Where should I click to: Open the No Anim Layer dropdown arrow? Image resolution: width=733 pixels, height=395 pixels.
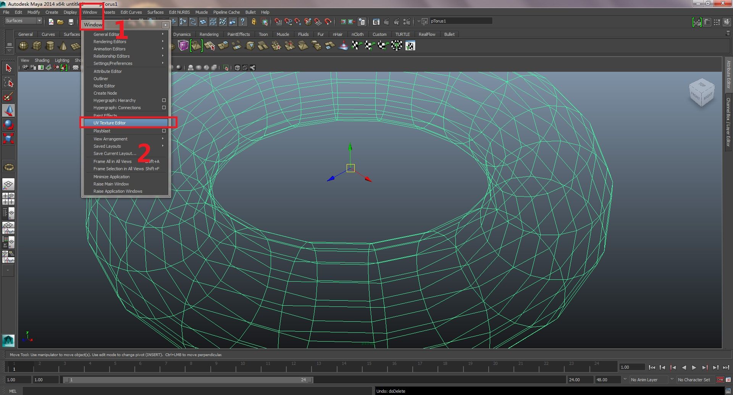pos(625,379)
